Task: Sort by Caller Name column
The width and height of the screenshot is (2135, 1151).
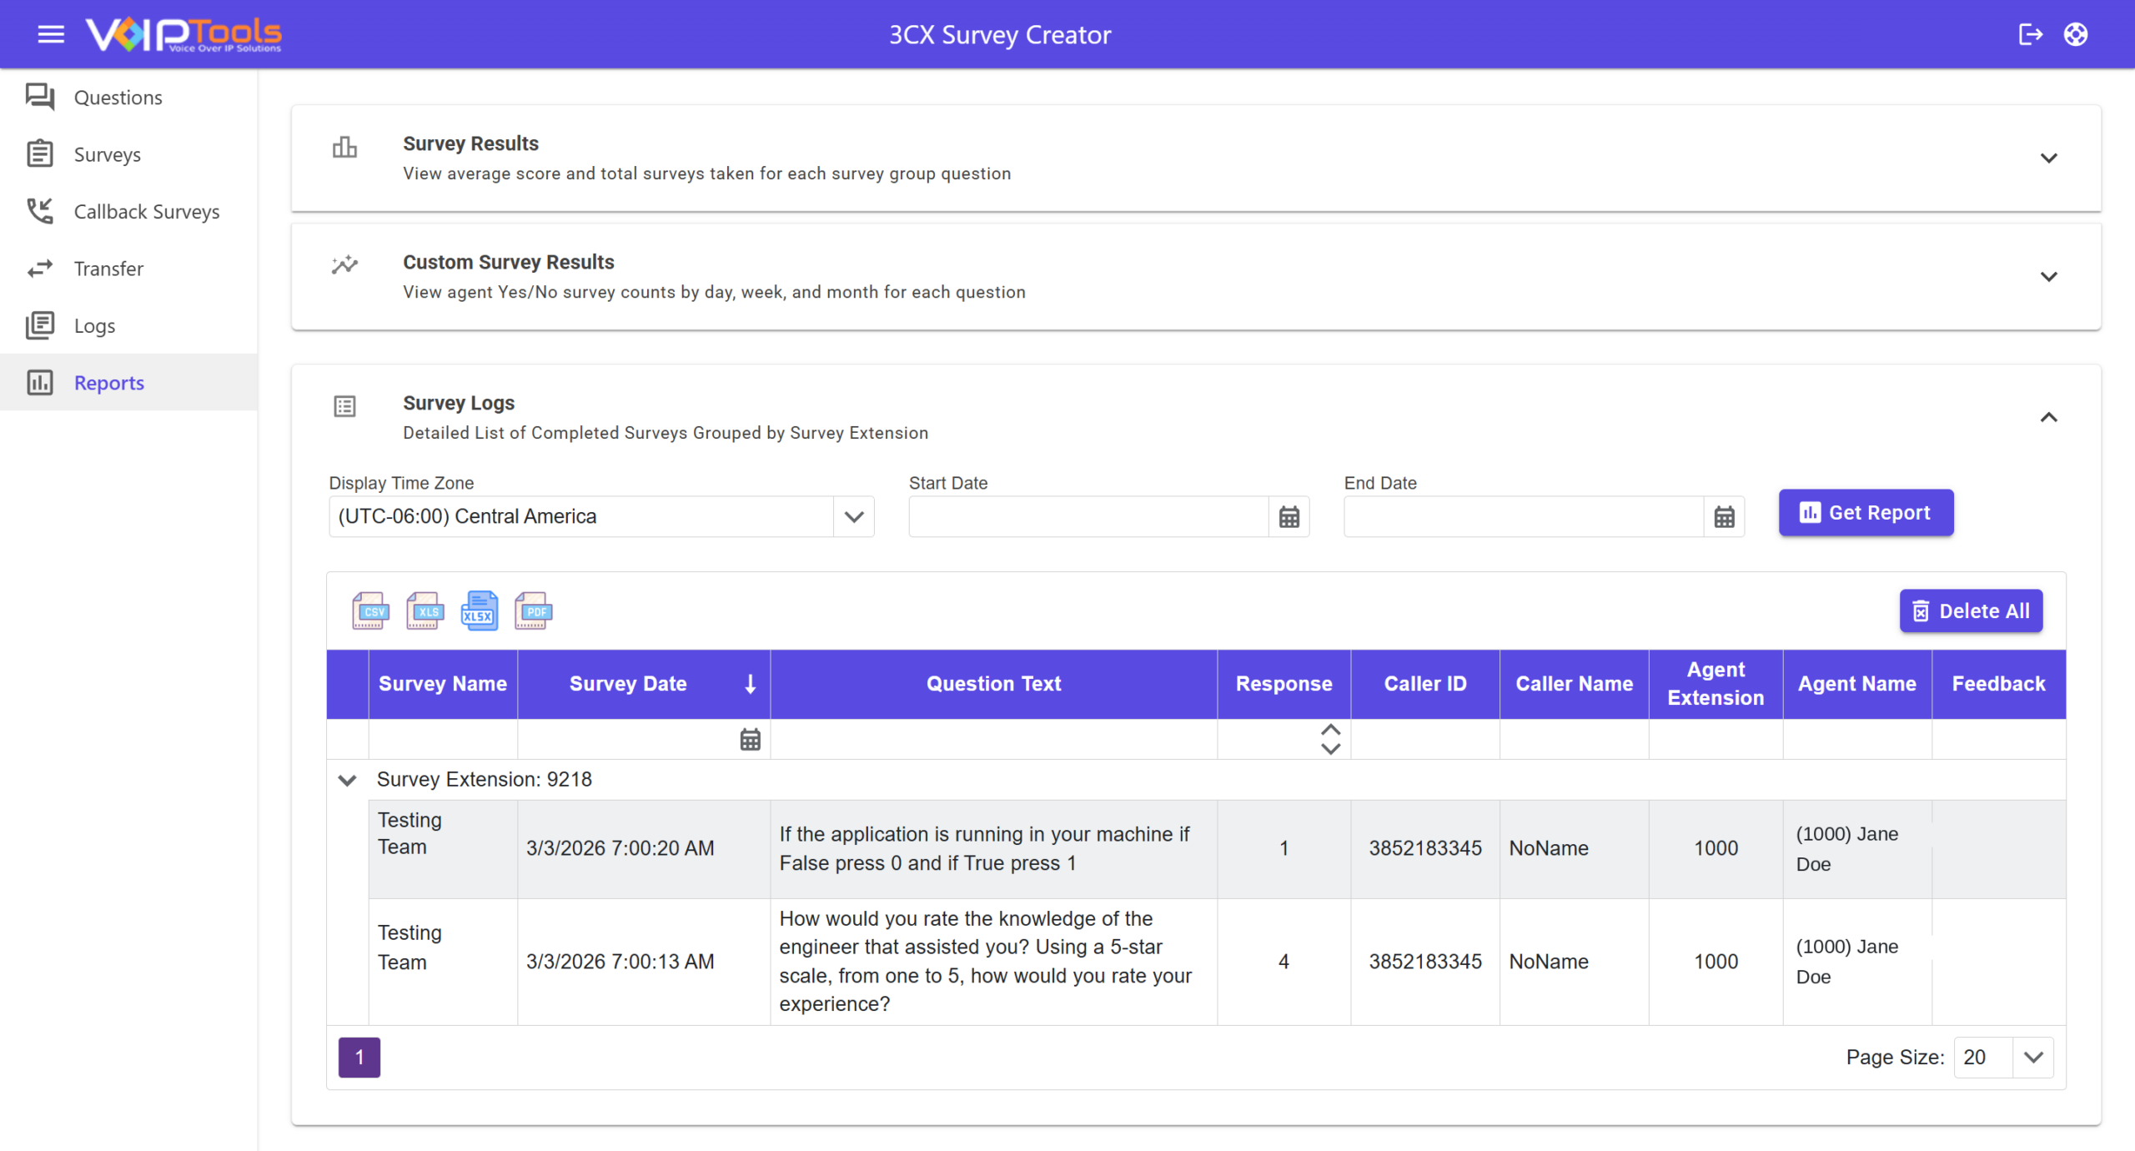Action: click(1574, 684)
